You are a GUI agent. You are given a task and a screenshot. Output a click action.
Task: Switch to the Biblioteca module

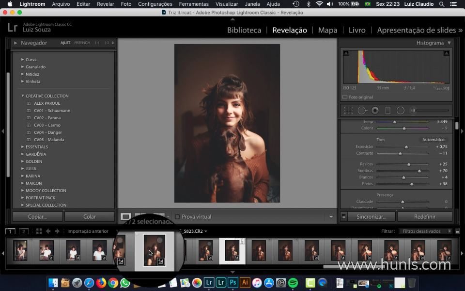tap(244, 30)
